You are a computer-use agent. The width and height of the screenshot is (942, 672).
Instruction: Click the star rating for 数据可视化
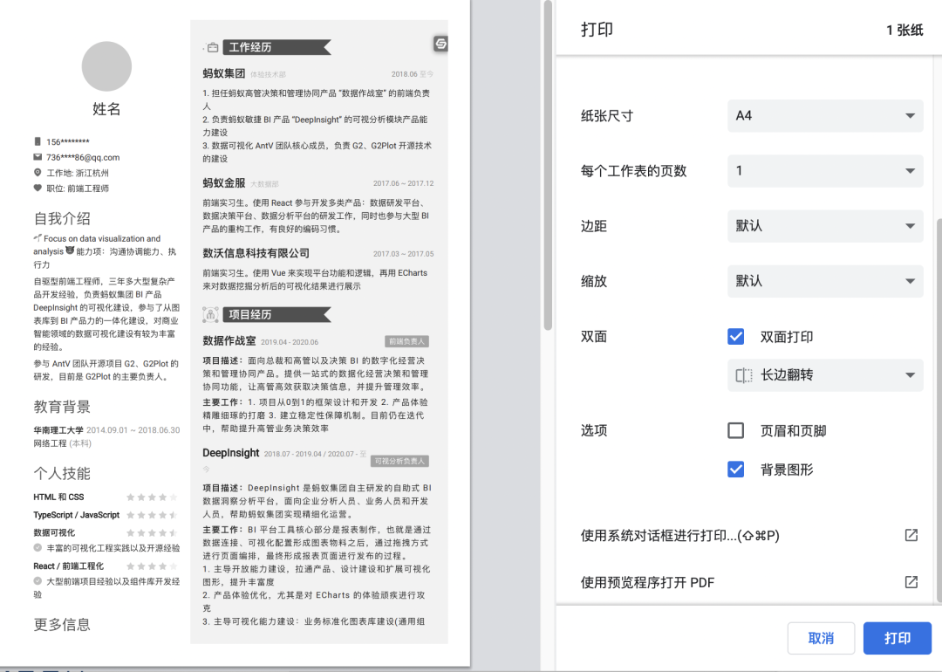coord(152,532)
